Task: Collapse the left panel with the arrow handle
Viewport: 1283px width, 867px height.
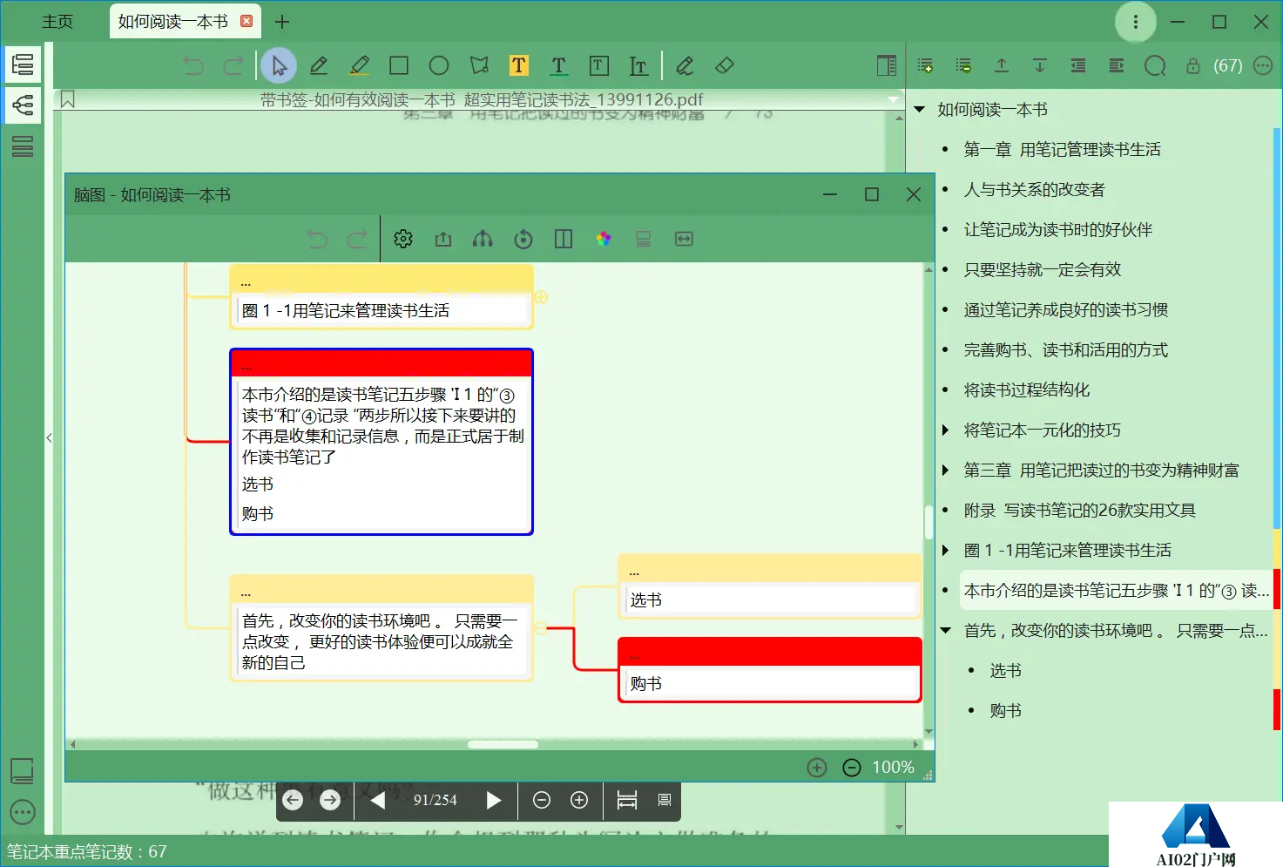Action: (x=49, y=438)
